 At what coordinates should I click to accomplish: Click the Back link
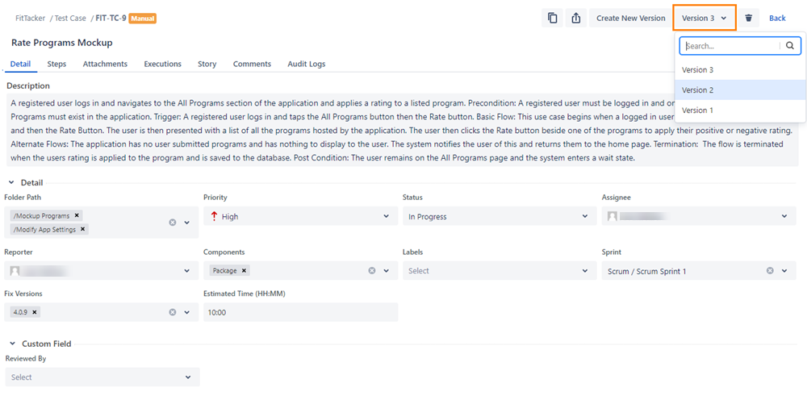(x=777, y=18)
